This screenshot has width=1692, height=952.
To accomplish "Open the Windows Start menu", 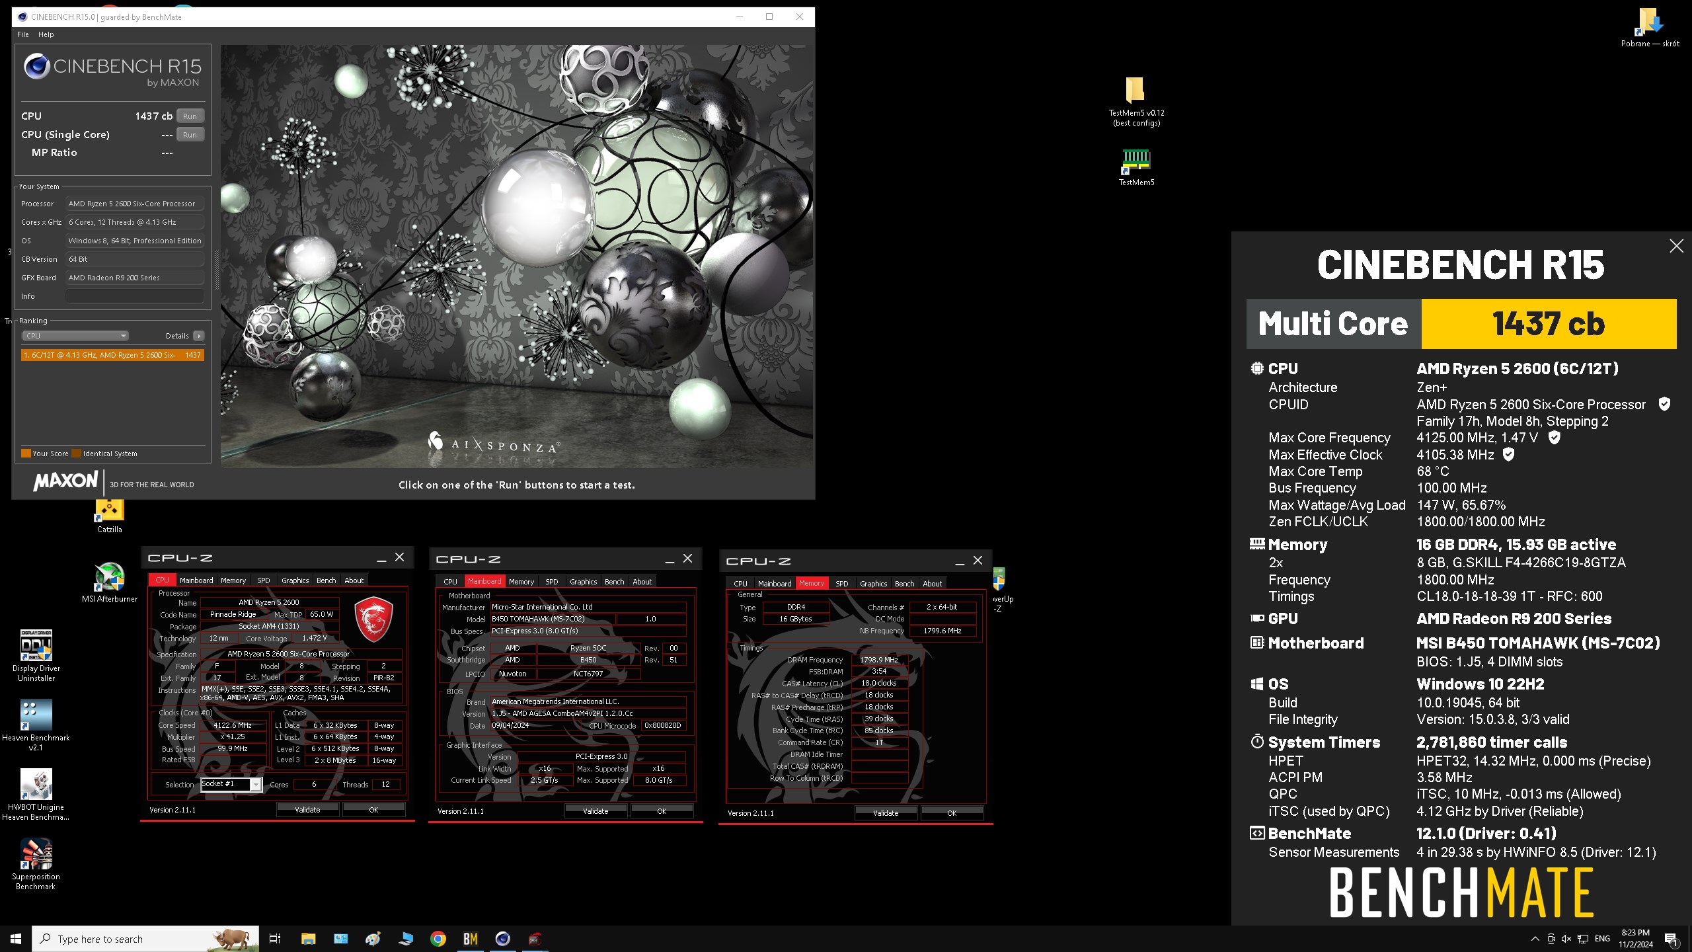I will [x=16, y=939].
